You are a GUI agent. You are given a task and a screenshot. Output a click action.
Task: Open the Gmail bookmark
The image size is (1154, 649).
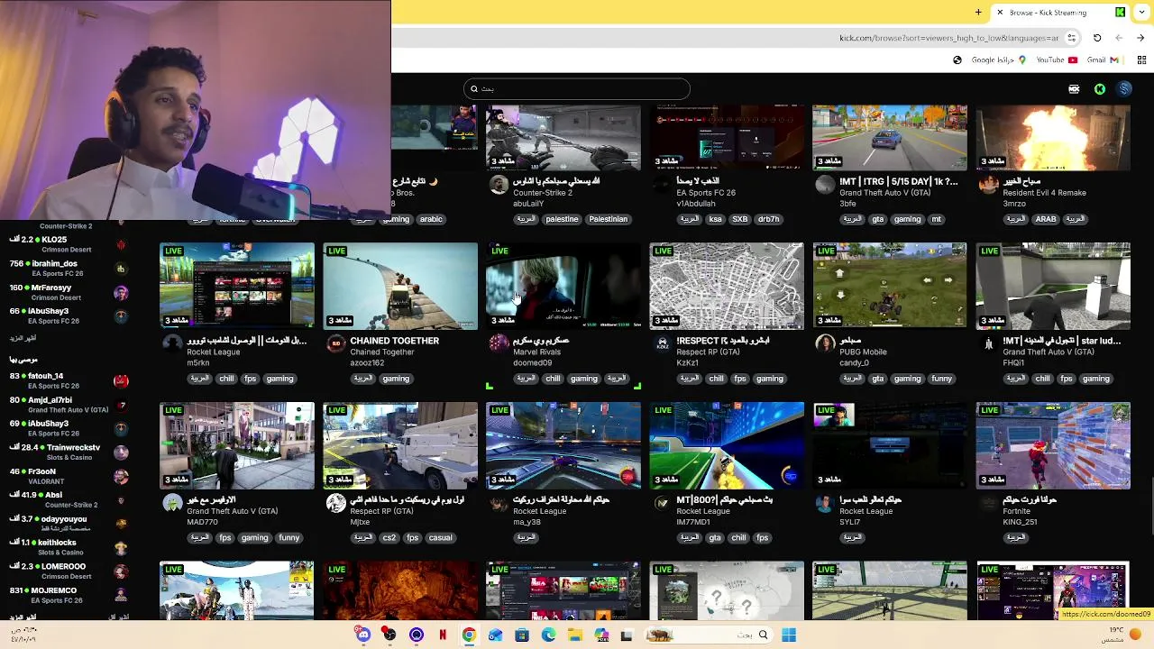tap(1102, 60)
